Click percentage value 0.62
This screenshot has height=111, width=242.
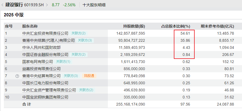pos(186,62)
